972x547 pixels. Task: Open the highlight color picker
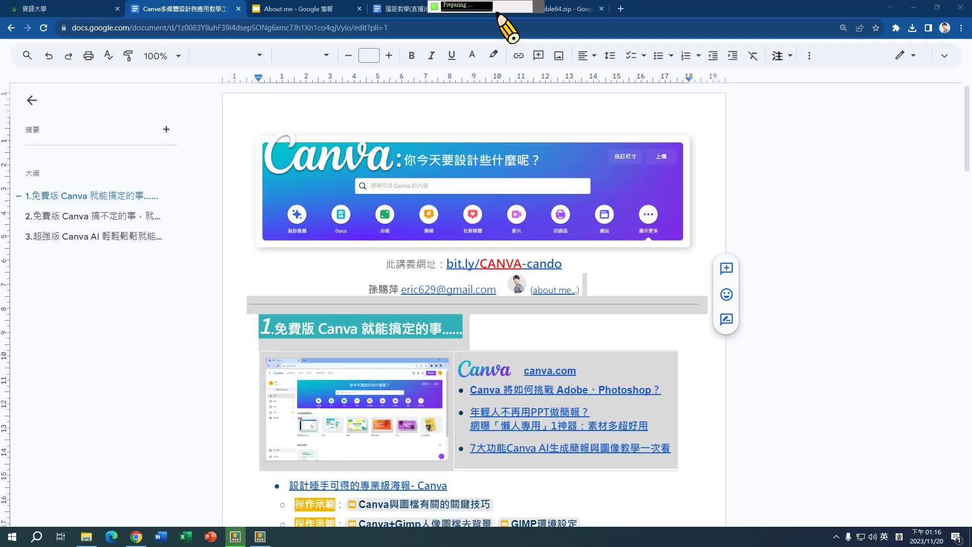[x=493, y=55]
